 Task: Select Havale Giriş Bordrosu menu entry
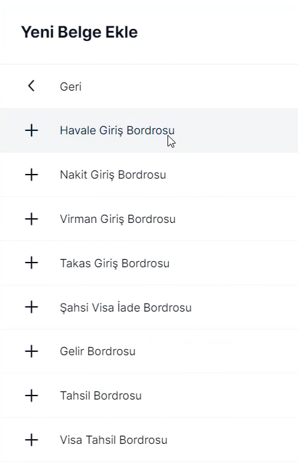pyautogui.click(x=149, y=130)
